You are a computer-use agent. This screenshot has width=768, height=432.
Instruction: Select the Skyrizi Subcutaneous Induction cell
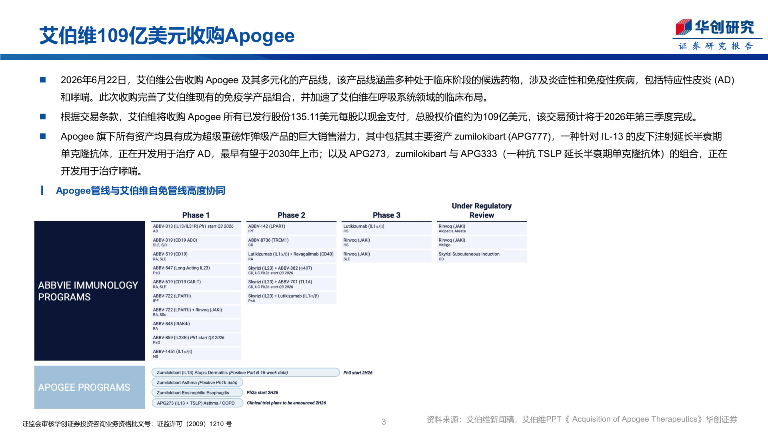(482, 256)
